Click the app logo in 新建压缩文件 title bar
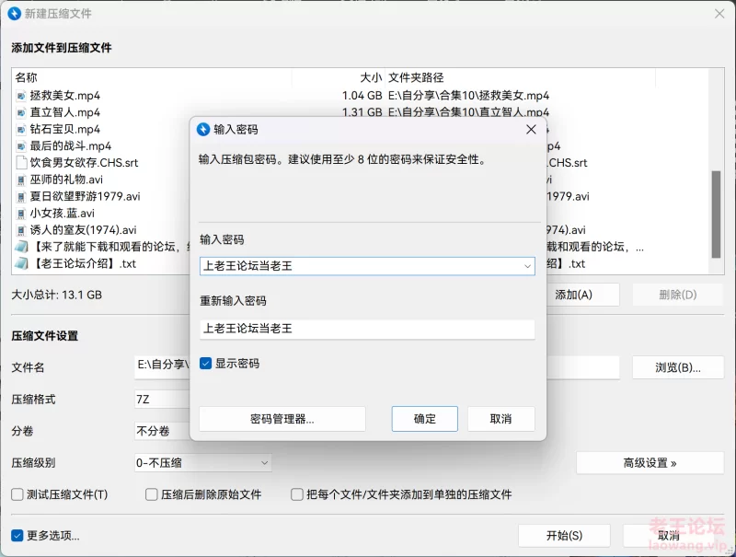736x557 pixels. point(15,14)
